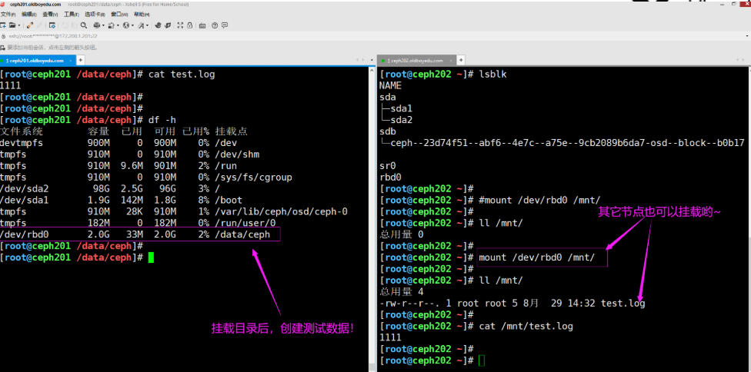Close the ceph201.oldboyedu.com tab
This screenshot has width=751, height=372.
coord(72,60)
